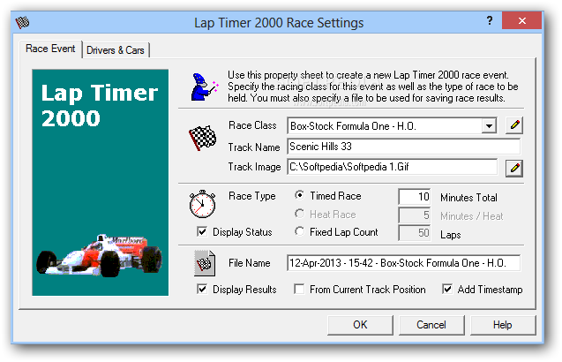The image size is (562, 362).
Task: Click the wizard icon next to description
Action: [x=204, y=87]
